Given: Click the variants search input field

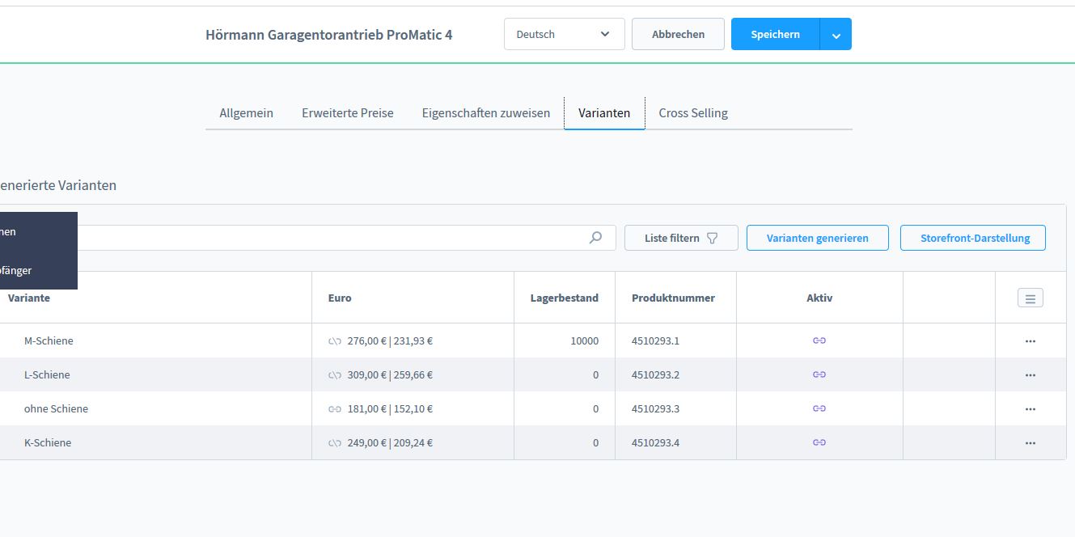Looking at the screenshot, I should point(324,238).
